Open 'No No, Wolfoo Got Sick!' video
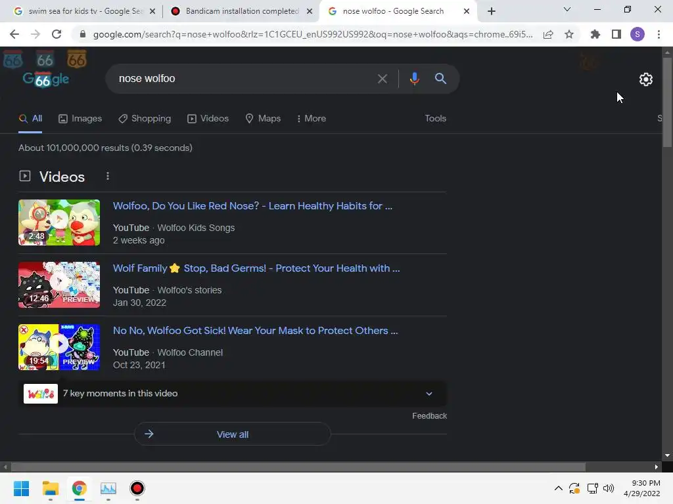The width and height of the screenshot is (673, 504). (x=256, y=331)
